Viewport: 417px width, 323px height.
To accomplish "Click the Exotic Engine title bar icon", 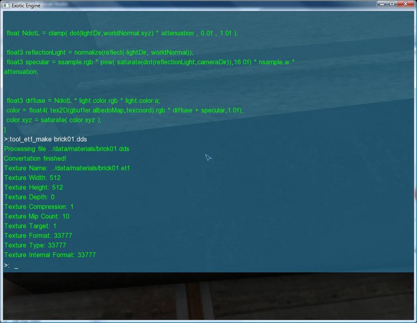I will click(6, 6).
